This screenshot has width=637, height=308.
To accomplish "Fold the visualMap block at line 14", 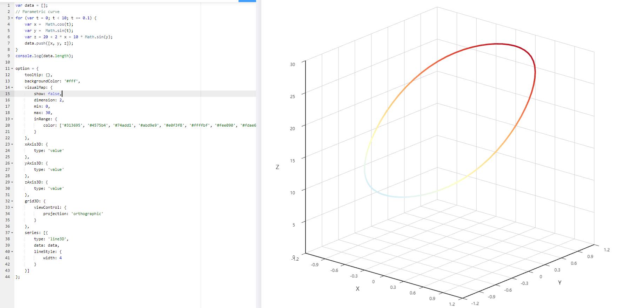I will tap(12, 87).
